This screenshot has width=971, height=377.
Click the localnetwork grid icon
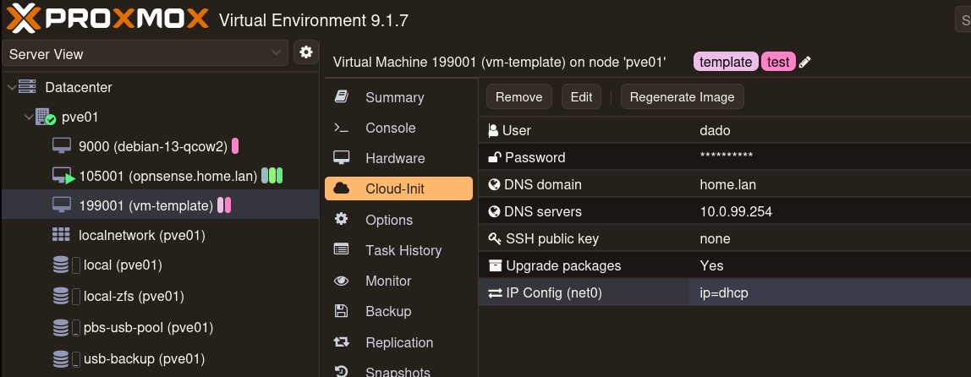tap(61, 235)
